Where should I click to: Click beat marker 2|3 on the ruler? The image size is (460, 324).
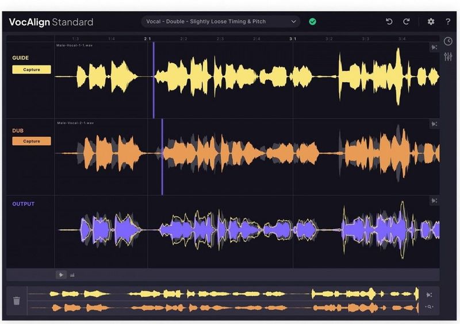pos(220,38)
